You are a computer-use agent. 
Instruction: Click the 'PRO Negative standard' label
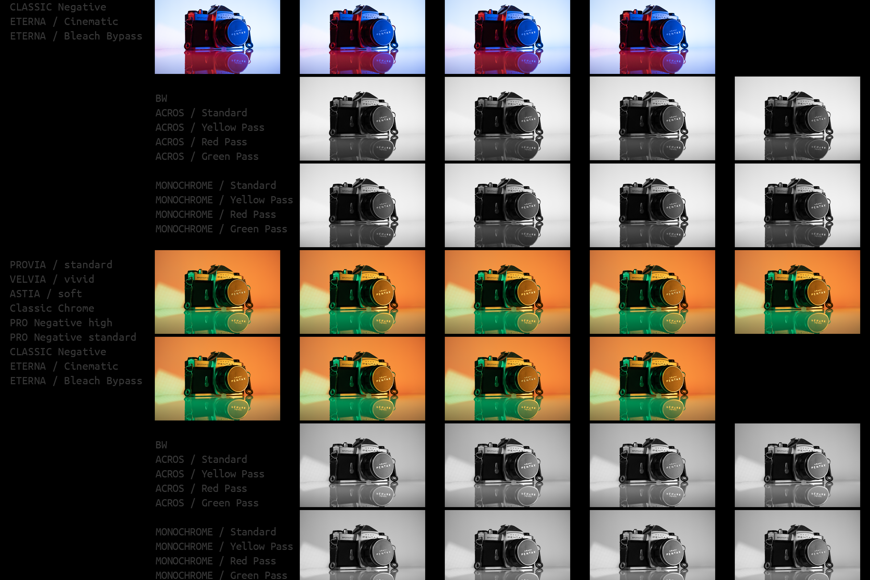point(73,337)
